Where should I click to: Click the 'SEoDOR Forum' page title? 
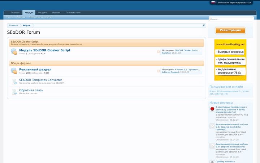click(x=23, y=33)
